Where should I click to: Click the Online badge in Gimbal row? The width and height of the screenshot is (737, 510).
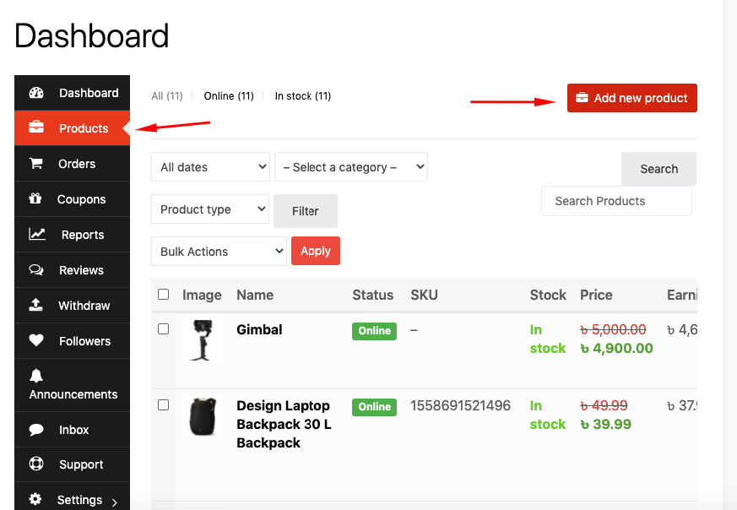click(374, 331)
